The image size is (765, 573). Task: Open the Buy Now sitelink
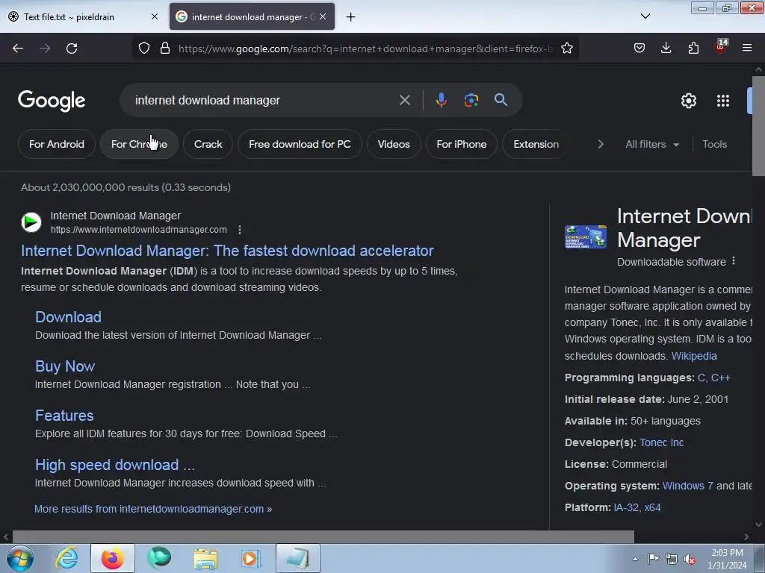(x=65, y=366)
